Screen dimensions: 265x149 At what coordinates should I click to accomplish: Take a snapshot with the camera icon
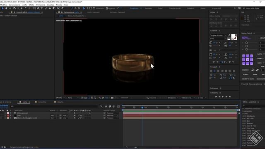(x=112, y=98)
